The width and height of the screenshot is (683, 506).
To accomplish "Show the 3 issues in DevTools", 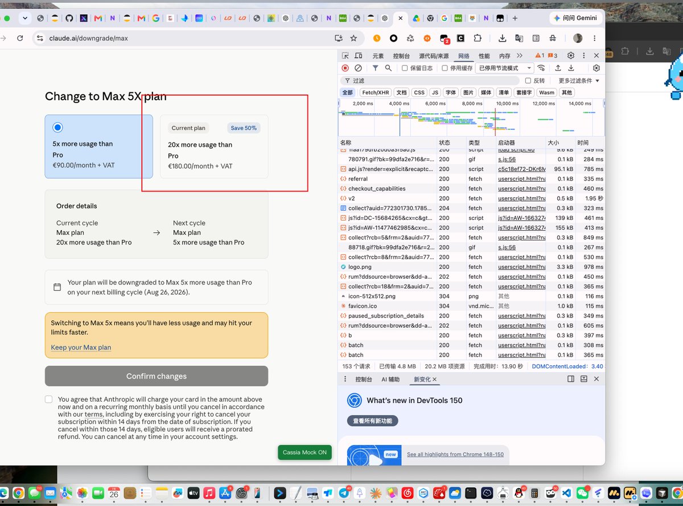I will pos(552,56).
